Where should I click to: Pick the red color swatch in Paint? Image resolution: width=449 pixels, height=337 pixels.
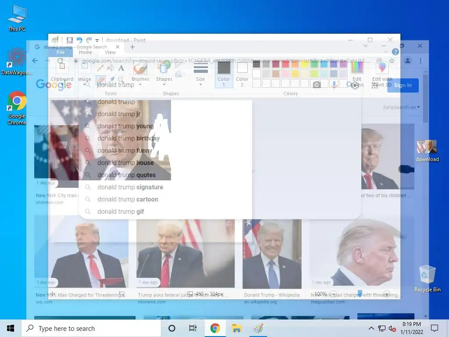click(x=285, y=64)
